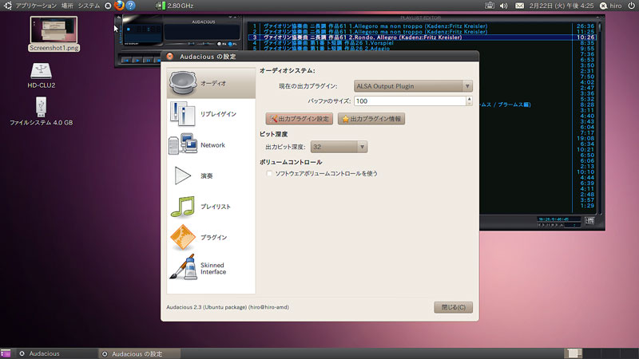Toggle the PL playlist button in Audacious player
The height and width of the screenshot is (359, 639).
click(232, 44)
